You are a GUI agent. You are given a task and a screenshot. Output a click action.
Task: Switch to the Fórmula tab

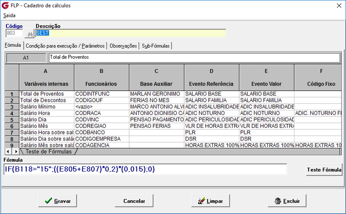click(13, 45)
